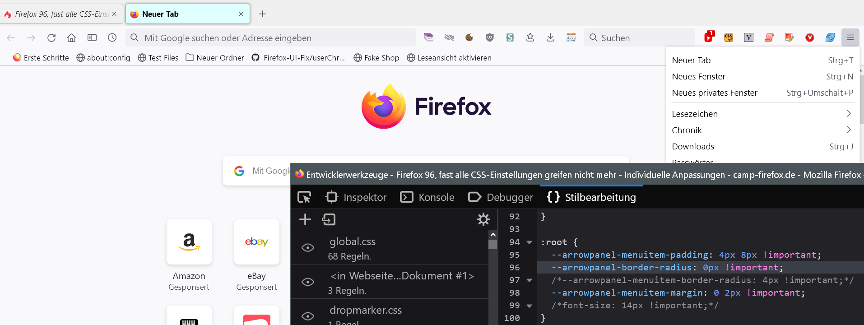Toggle the sidebar from the toolbar

pos(92,38)
